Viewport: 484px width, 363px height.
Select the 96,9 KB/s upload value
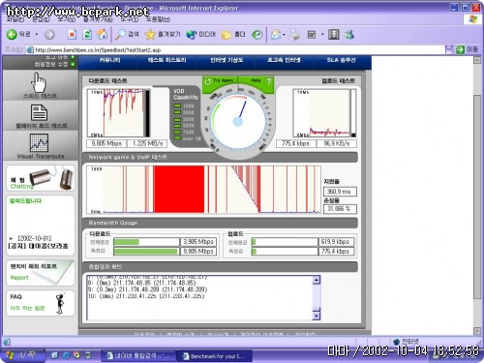(337, 143)
